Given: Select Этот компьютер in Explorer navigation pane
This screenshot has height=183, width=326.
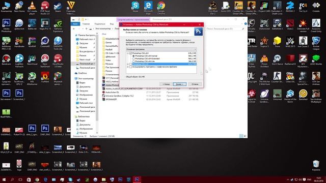Looking at the screenshot, I should click(x=84, y=79).
